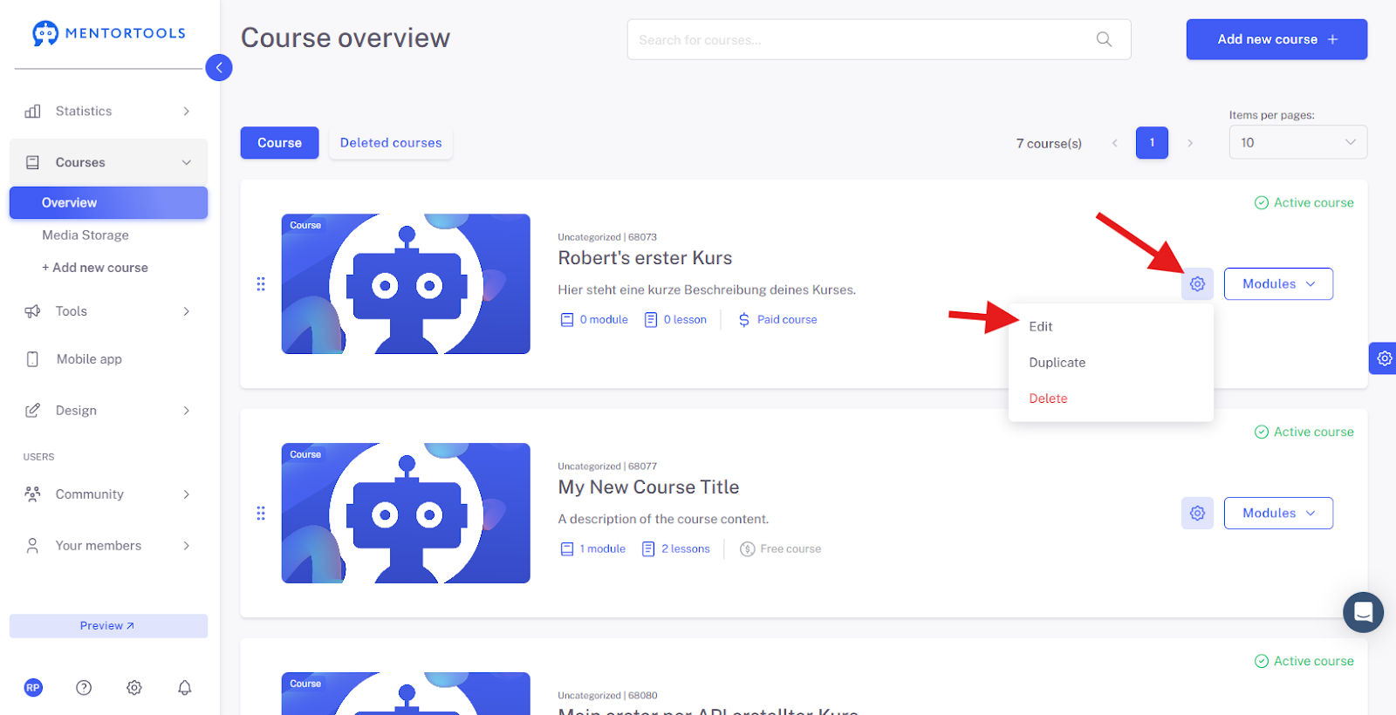
Task: Click the 7 course(s) count text
Action: [1049, 143]
